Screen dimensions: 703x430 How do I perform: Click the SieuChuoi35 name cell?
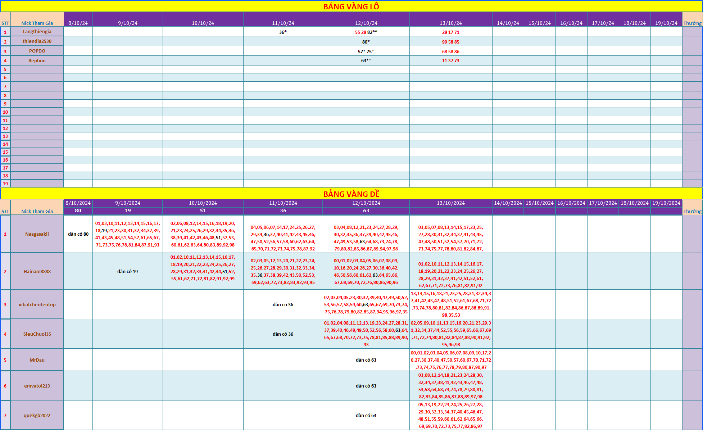pos(37,334)
